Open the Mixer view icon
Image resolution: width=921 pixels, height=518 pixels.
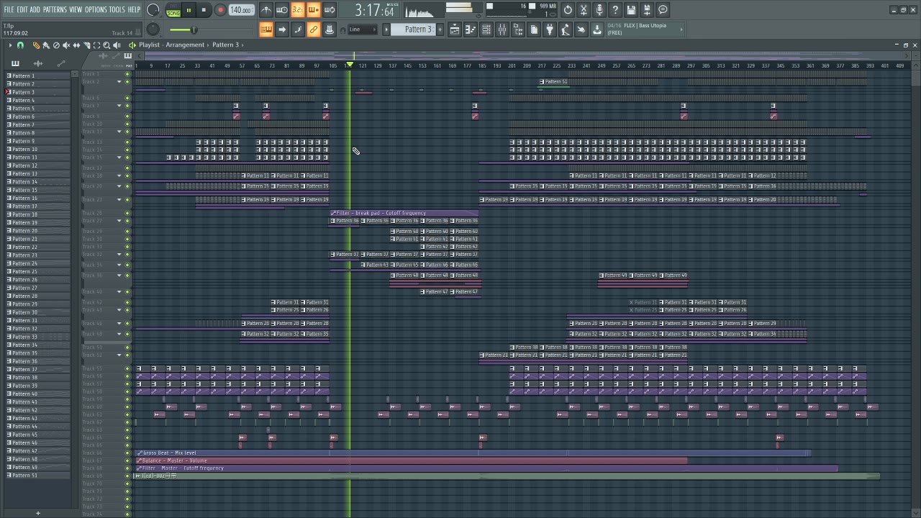[x=502, y=29]
